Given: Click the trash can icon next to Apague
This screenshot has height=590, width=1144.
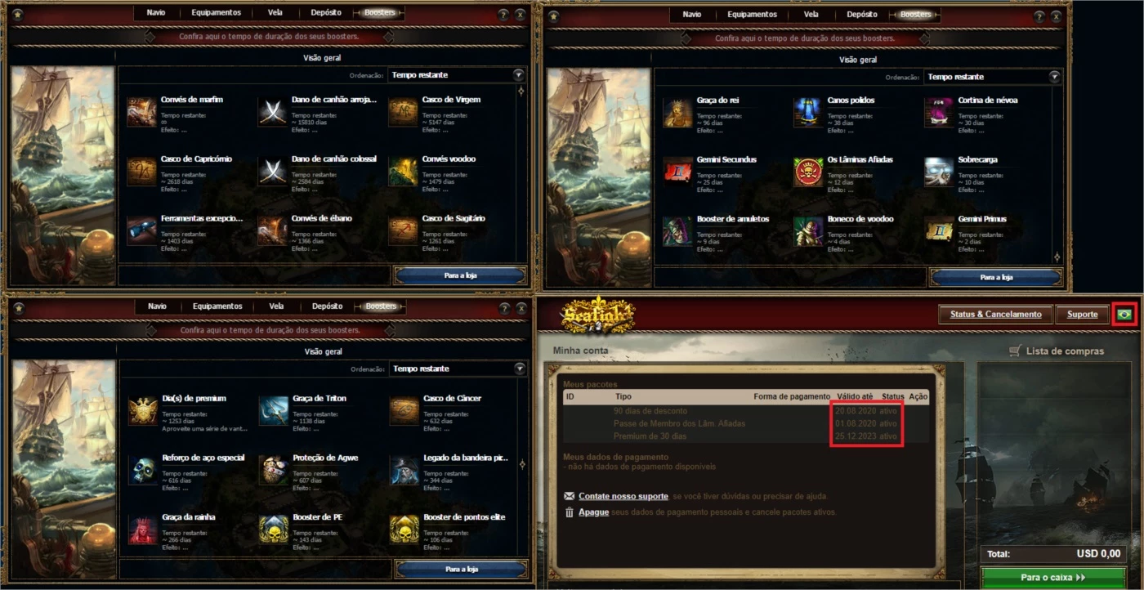Looking at the screenshot, I should (569, 512).
